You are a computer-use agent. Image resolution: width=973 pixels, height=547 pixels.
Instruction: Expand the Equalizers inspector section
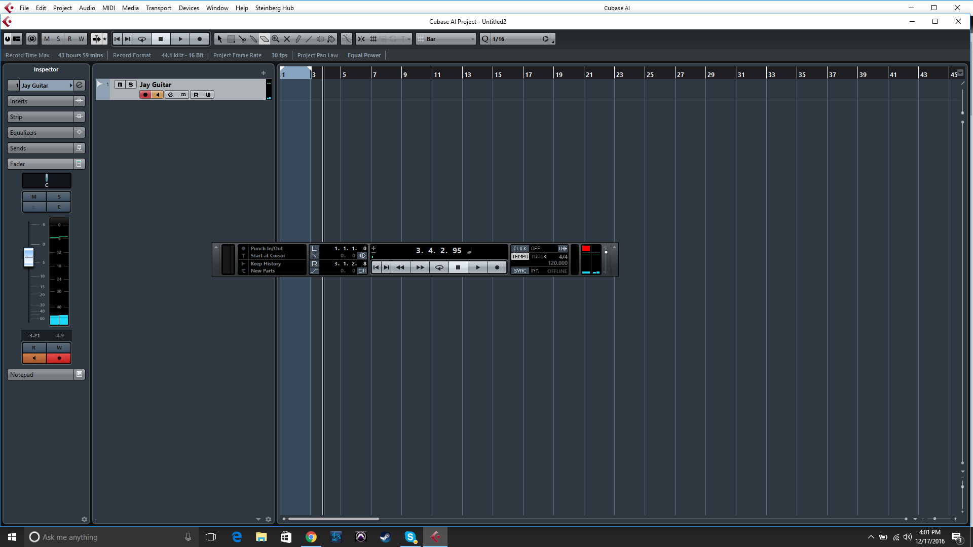coord(41,133)
